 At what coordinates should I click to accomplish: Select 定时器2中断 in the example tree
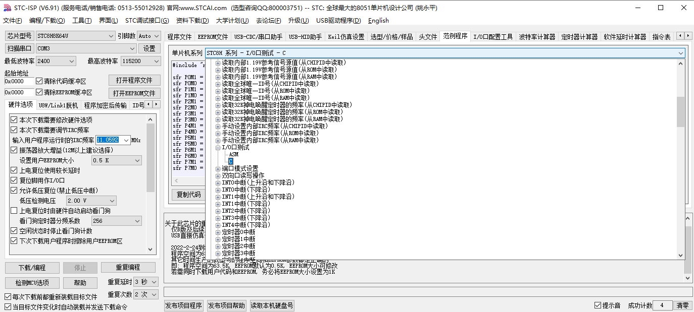tap(238, 246)
